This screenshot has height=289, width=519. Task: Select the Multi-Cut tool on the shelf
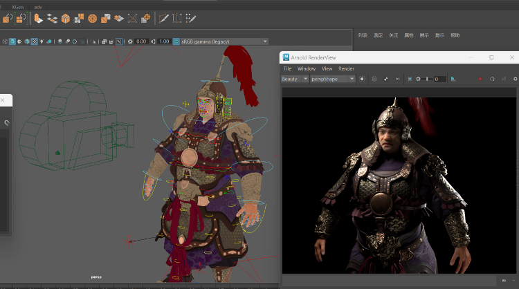click(x=163, y=18)
